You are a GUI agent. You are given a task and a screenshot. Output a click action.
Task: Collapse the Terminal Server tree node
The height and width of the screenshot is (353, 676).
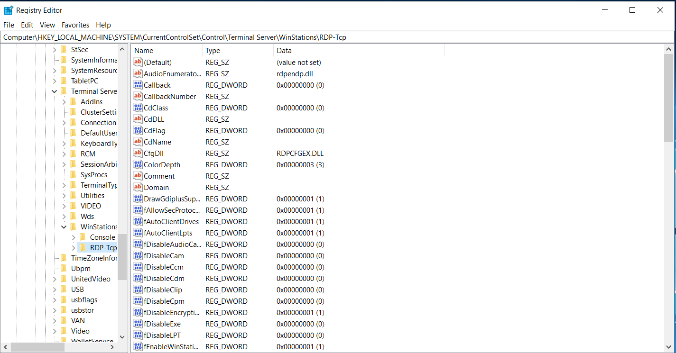(x=55, y=91)
